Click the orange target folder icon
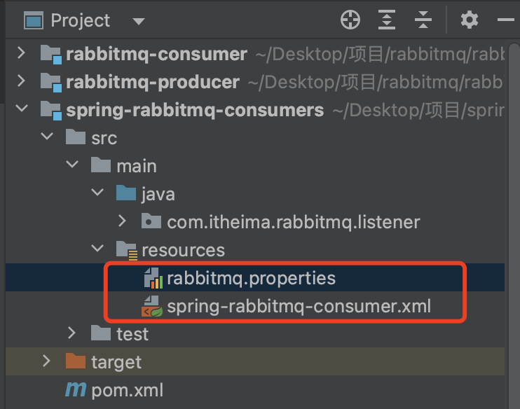Viewport: 520px width, 409px height. 75,362
